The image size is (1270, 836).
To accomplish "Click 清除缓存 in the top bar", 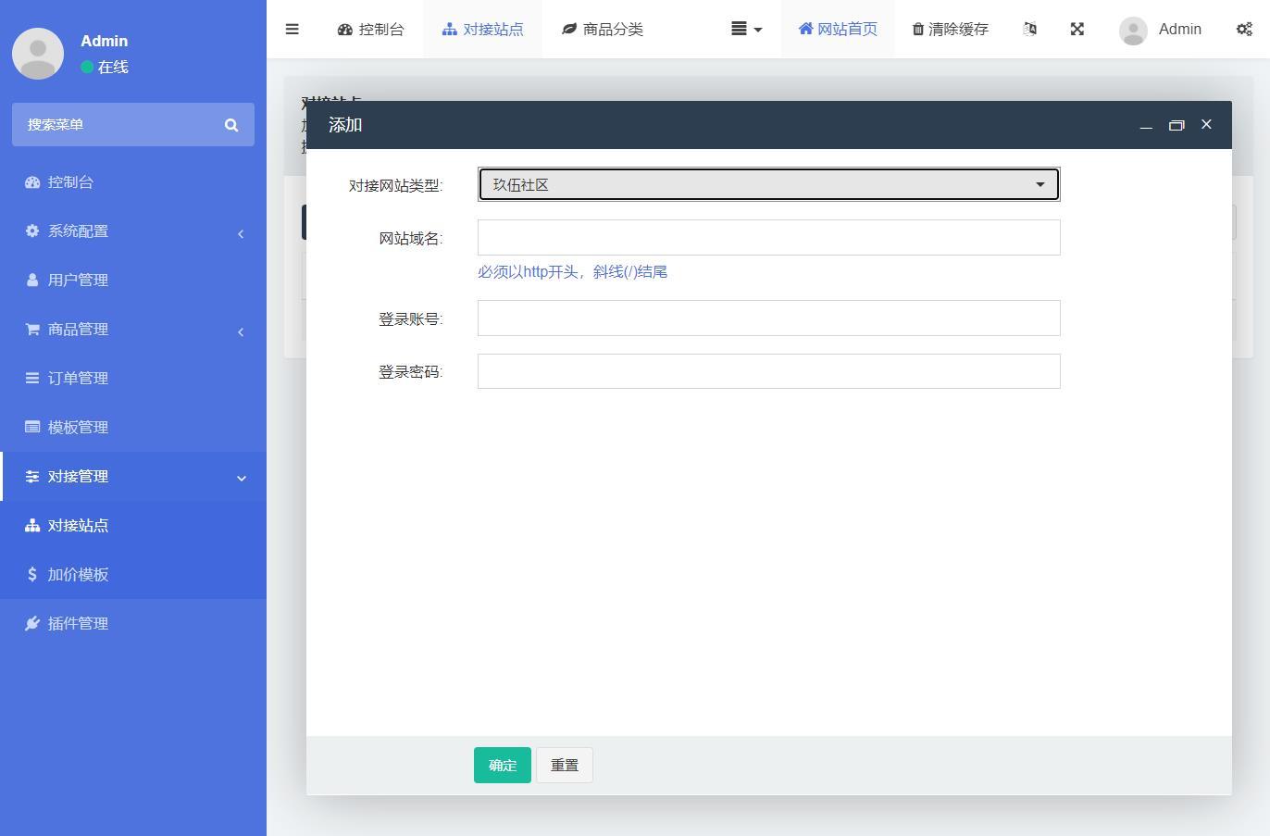I will (950, 29).
